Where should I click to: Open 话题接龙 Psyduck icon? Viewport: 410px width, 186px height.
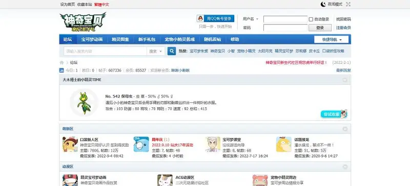click(284, 144)
